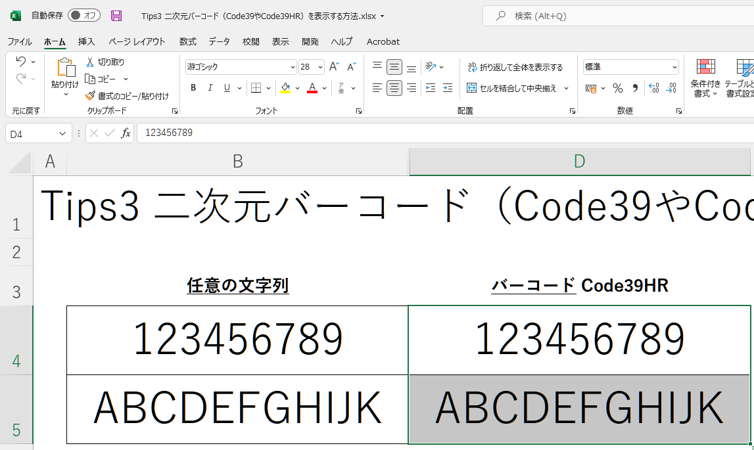Click the increase indent icon
Screen dimensions: 754x450
(x=448, y=88)
